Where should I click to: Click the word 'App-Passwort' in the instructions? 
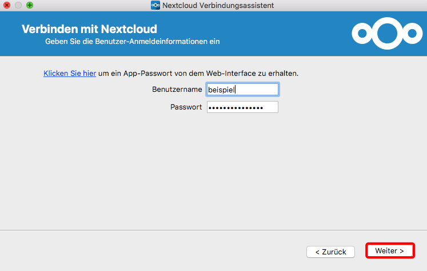(147, 74)
